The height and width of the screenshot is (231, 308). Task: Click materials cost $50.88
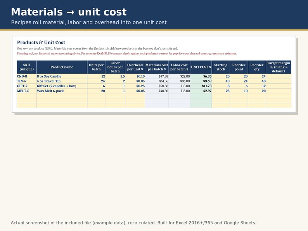point(157,86)
